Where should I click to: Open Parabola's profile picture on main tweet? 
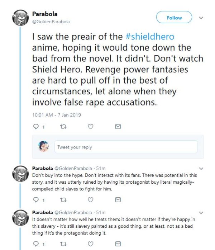click(20, 18)
